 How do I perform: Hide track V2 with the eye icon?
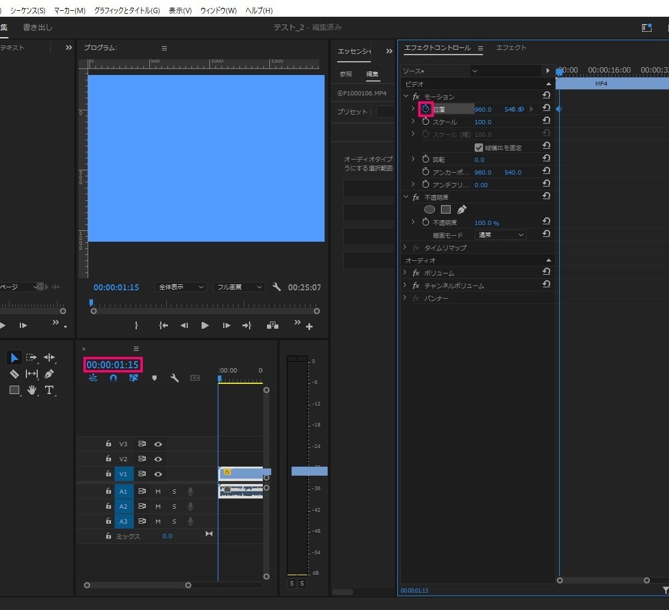[158, 459]
